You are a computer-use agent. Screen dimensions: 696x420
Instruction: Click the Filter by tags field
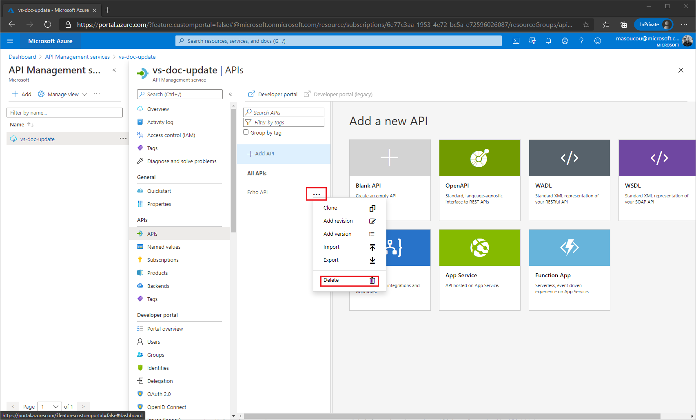tap(284, 122)
